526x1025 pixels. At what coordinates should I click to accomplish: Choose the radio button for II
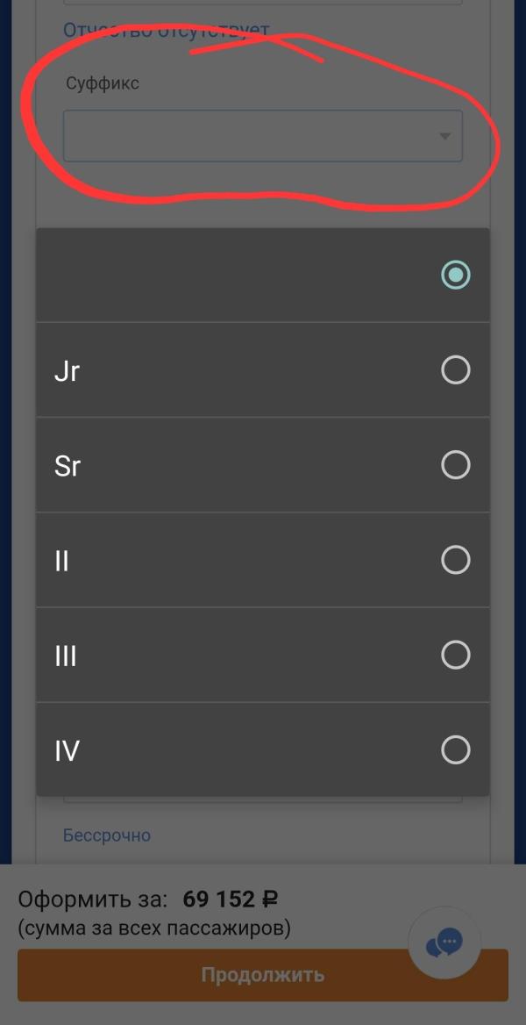click(x=455, y=560)
